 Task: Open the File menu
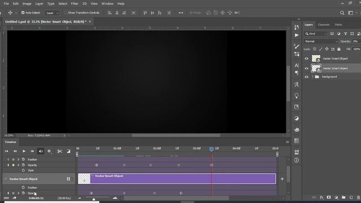[x=6, y=4]
